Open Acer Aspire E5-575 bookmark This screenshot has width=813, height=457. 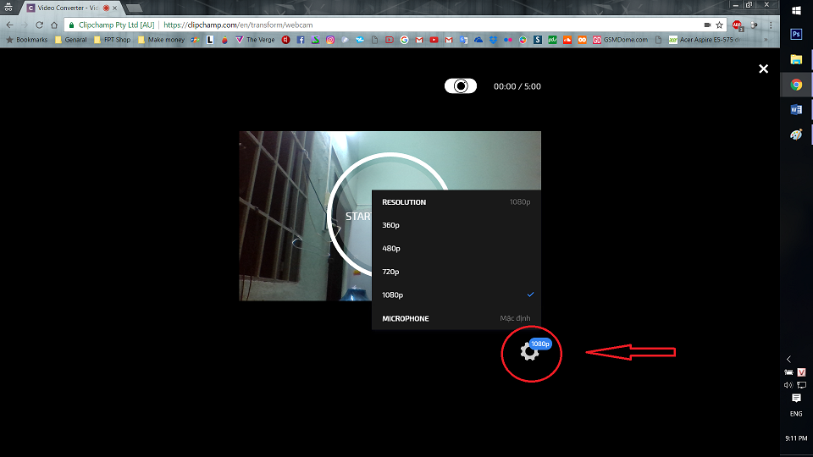(705, 40)
